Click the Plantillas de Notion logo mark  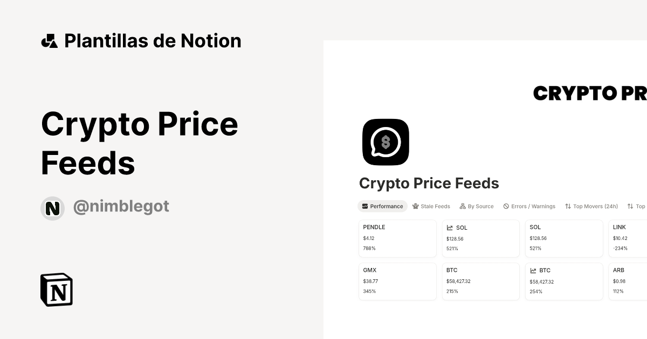(x=50, y=40)
